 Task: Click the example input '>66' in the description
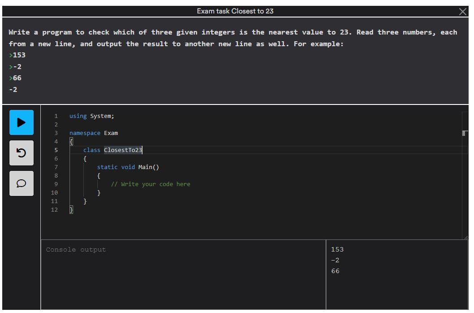point(15,78)
